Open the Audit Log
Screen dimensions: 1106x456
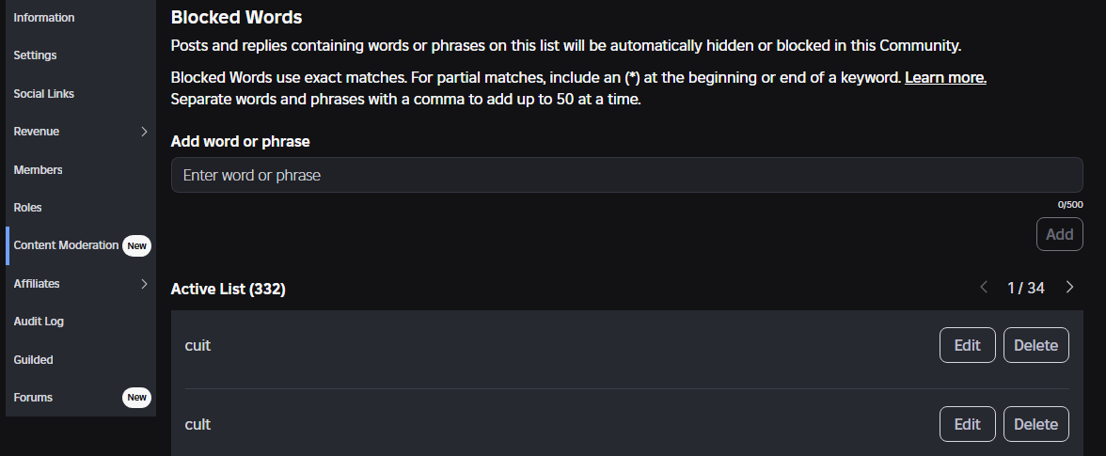click(39, 322)
